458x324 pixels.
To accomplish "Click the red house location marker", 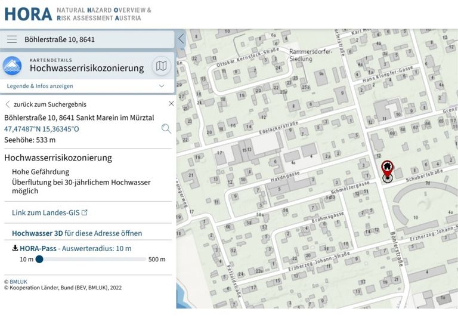I will [x=387, y=168].
